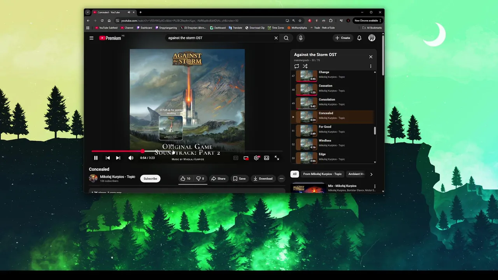The height and width of the screenshot is (280, 498).
Task: Select the Windless playlist entry
Action: (333, 144)
